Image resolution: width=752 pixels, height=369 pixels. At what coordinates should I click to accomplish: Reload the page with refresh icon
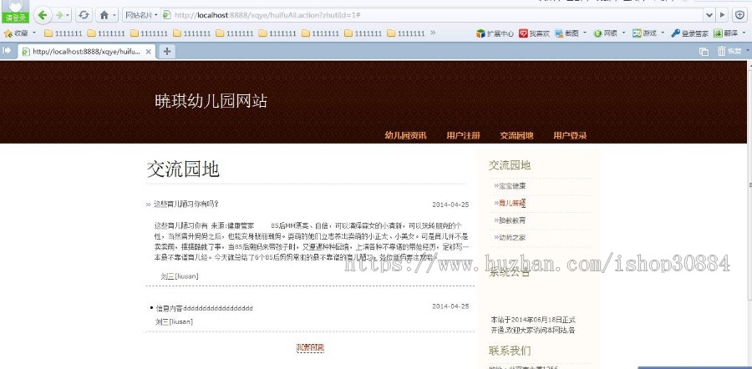84,15
